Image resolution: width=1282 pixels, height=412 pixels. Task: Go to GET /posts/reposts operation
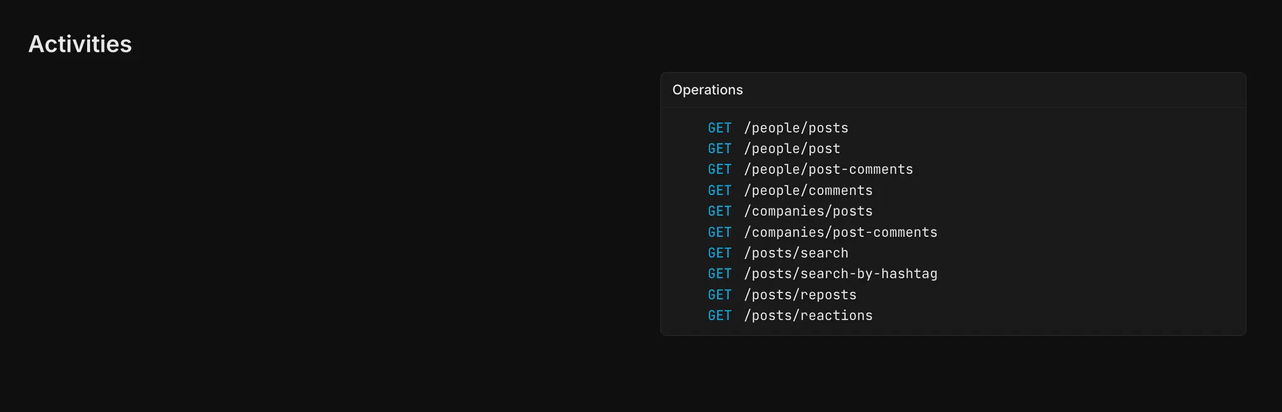[782, 294]
